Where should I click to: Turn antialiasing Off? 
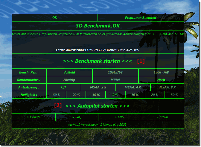64,87
